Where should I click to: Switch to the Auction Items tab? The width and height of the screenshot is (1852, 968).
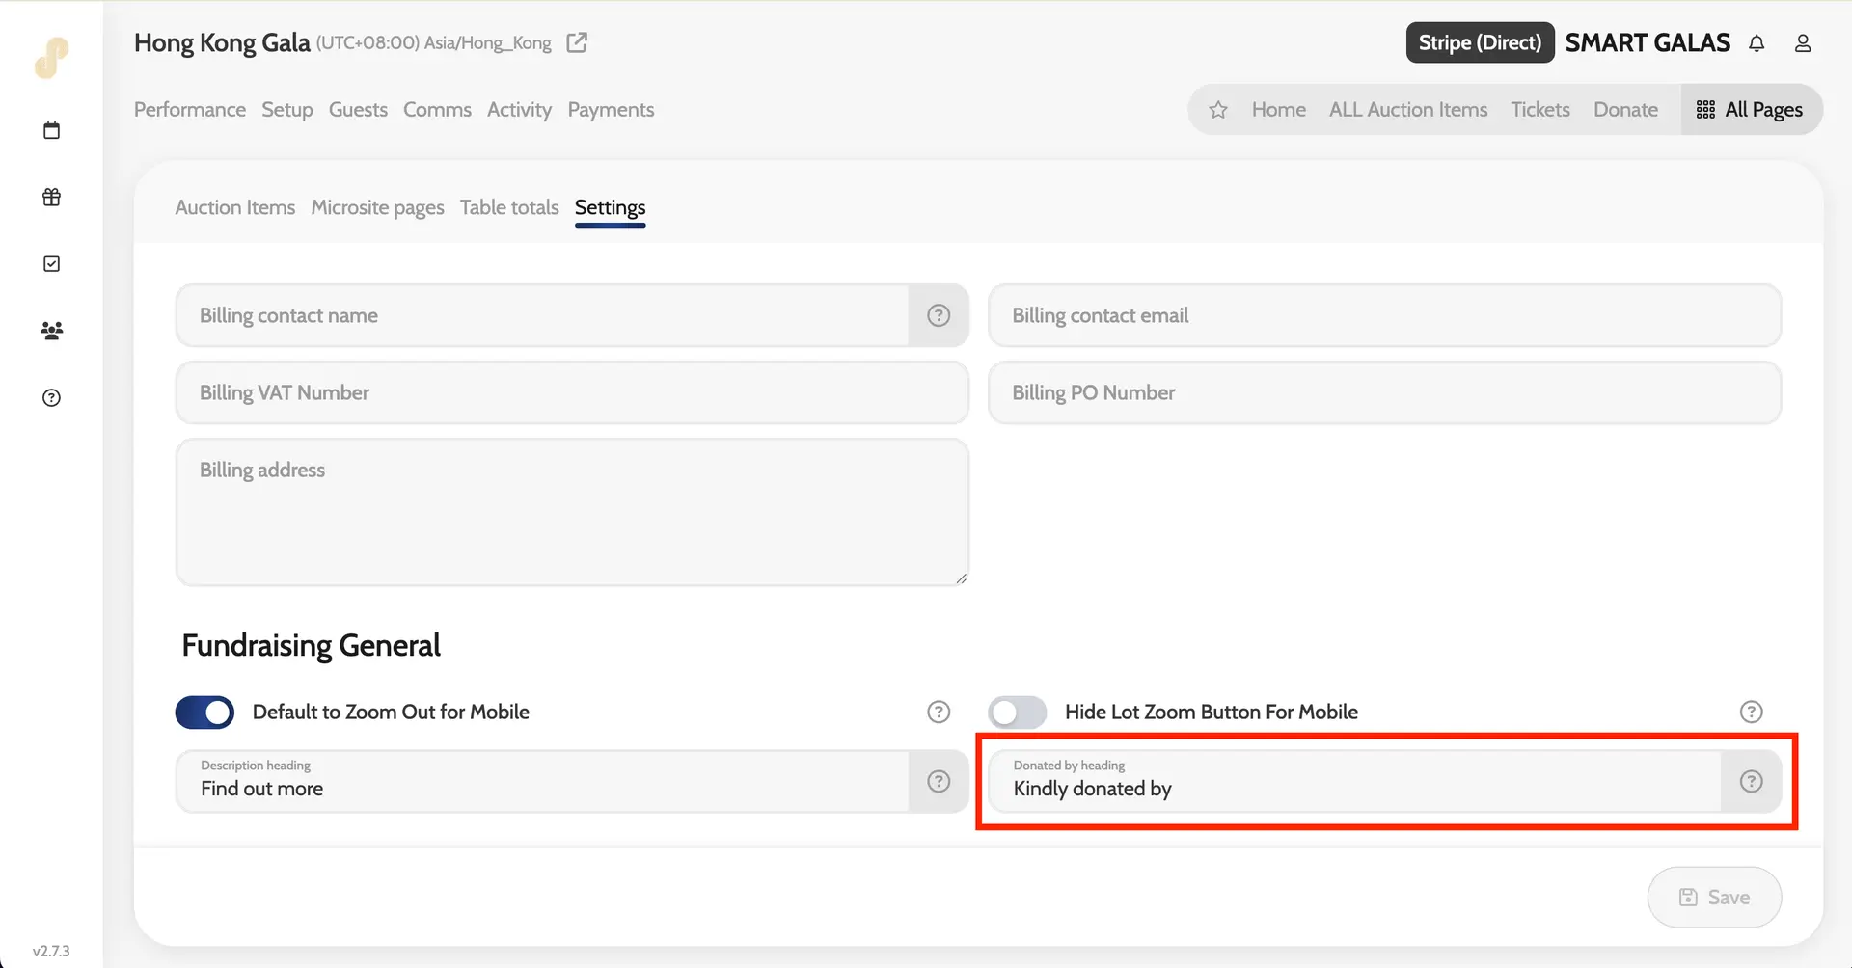coord(235,207)
